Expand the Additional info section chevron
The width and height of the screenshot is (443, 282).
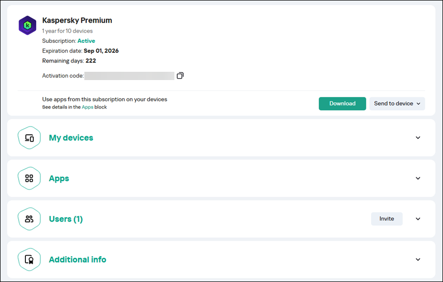418,259
